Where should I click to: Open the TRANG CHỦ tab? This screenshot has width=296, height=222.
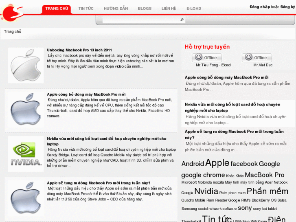pos(57,9)
